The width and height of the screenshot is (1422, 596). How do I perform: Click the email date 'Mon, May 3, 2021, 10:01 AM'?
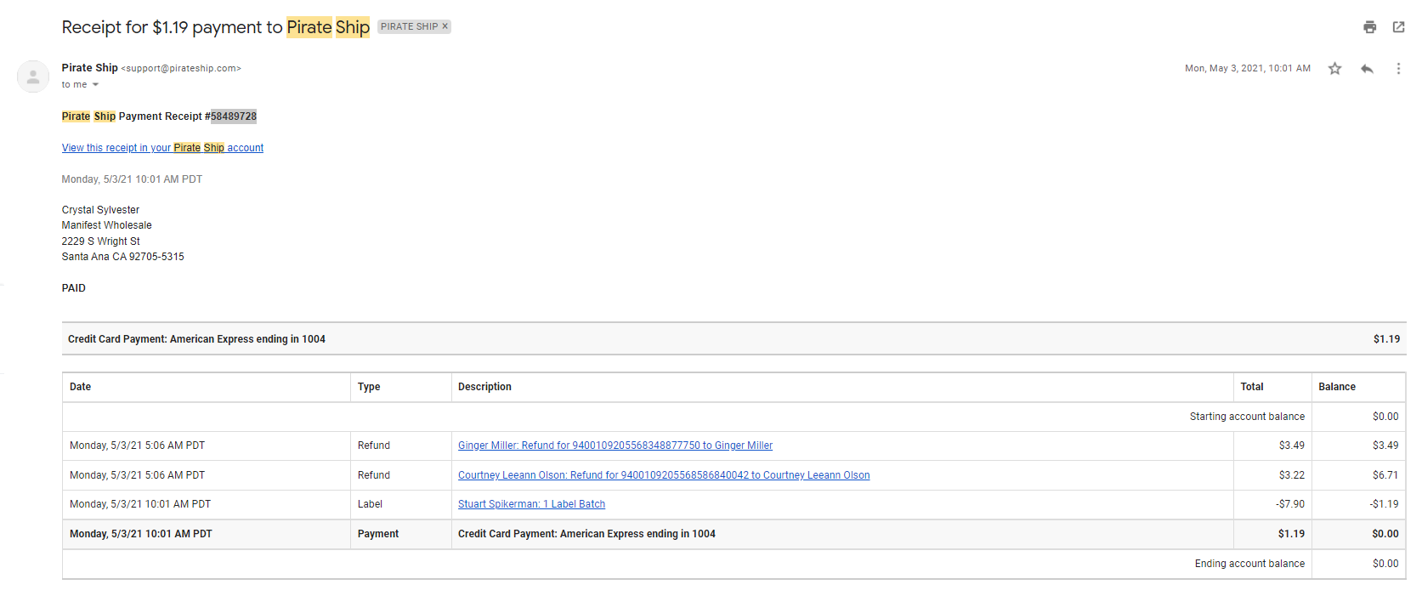click(1247, 69)
